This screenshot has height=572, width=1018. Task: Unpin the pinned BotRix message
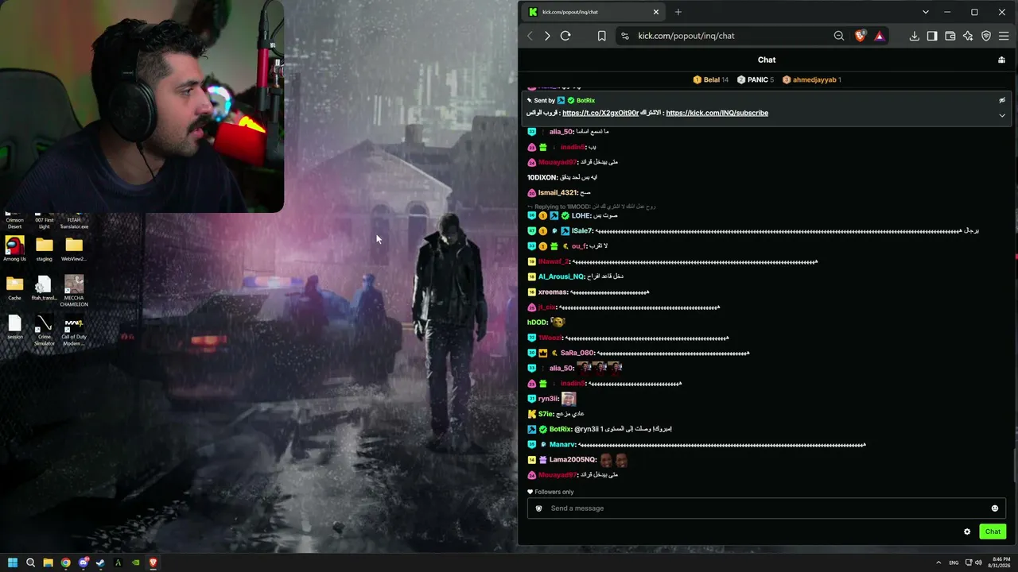1002,100
